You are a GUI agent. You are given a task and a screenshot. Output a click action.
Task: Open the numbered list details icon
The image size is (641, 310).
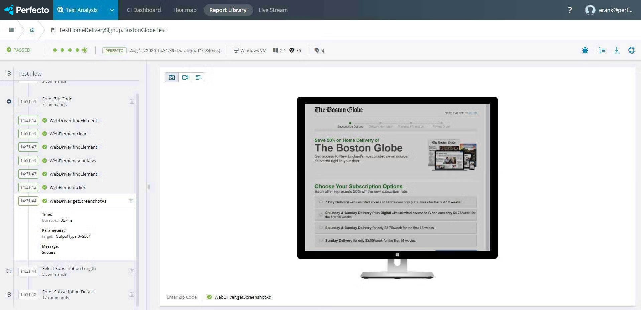602,50
